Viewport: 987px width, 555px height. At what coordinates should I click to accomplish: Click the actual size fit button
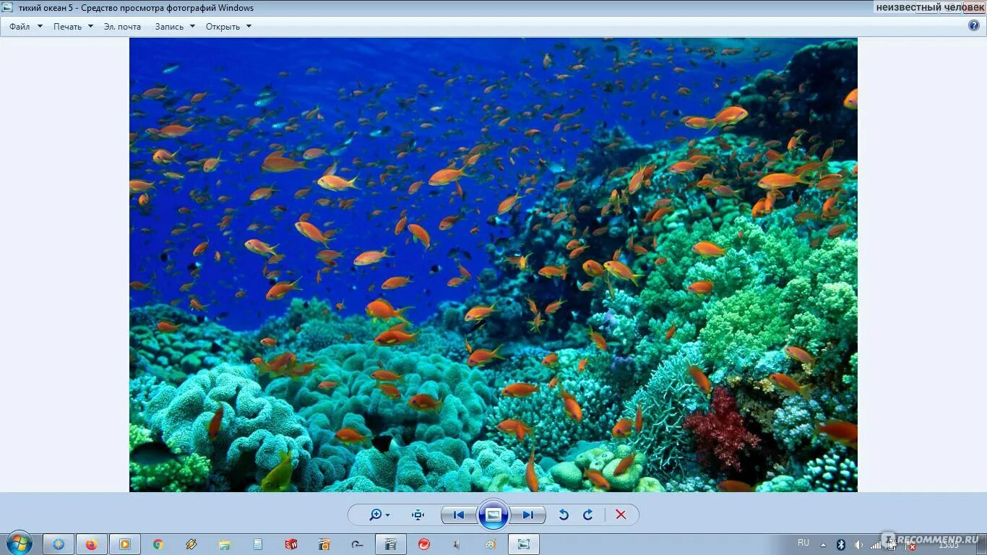tap(418, 515)
